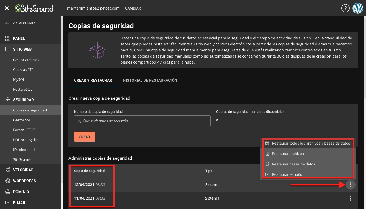Open Forzar HTTPS in sidebar

pyautogui.click(x=24, y=130)
